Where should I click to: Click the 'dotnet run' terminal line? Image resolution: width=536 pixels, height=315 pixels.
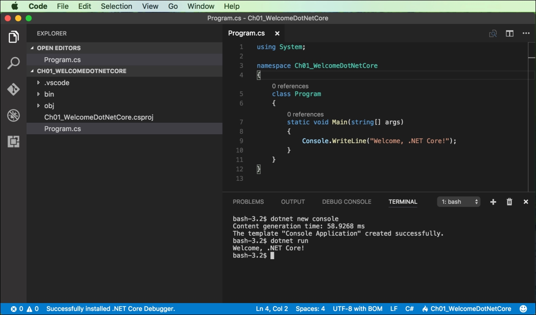click(x=270, y=241)
